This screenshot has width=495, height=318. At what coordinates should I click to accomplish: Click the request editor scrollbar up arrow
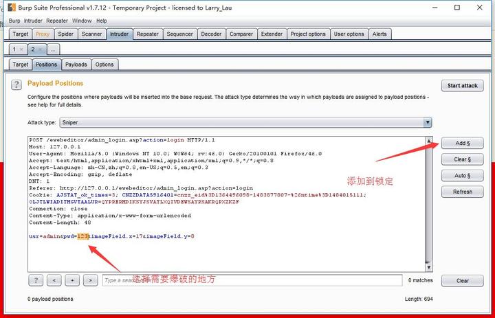click(x=429, y=141)
